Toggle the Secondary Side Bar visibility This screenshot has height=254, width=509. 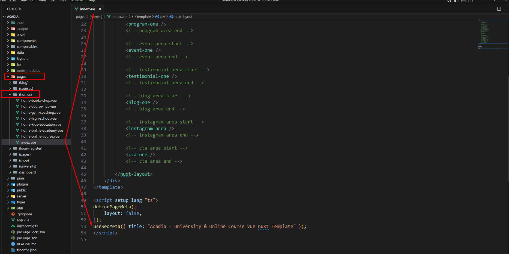click(471, 1)
